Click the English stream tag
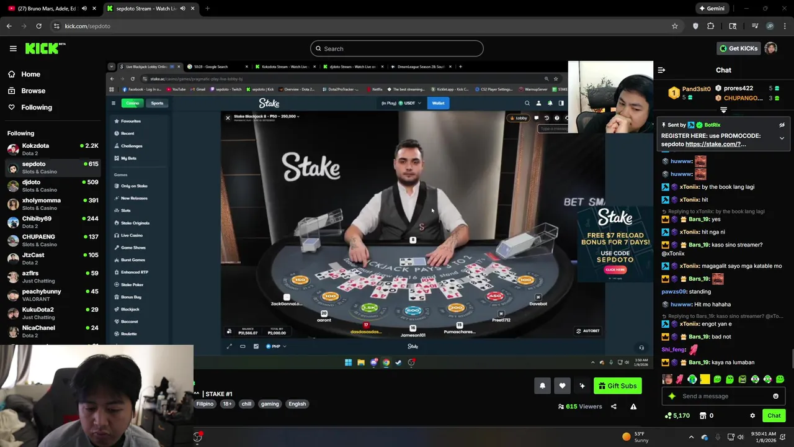Viewport: 794px width, 447px height. coord(297,404)
